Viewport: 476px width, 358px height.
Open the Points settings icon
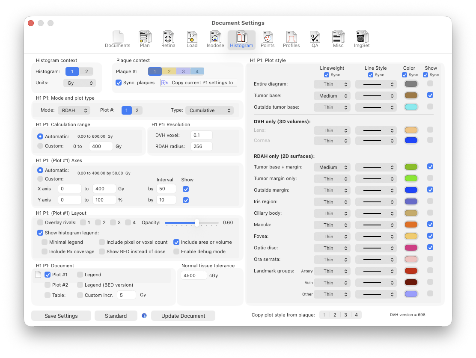(x=268, y=39)
